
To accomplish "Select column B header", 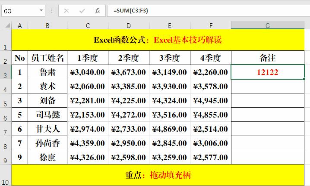I will pyautogui.click(x=47, y=25).
